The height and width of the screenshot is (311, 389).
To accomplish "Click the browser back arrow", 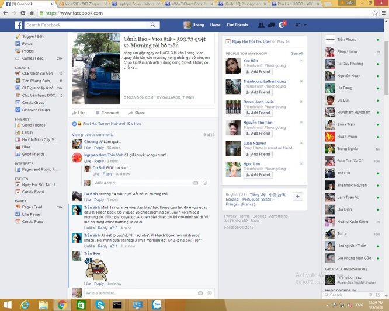I will (x=5, y=13).
